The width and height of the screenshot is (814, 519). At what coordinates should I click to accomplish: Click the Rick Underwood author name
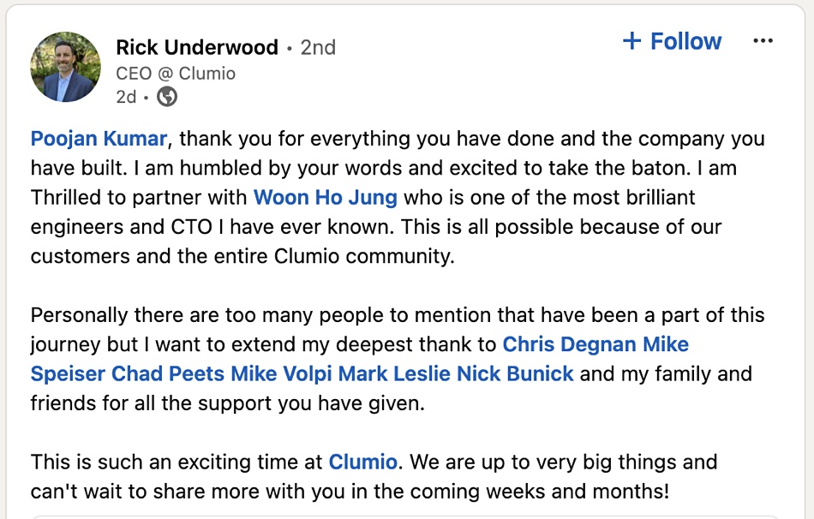(197, 47)
